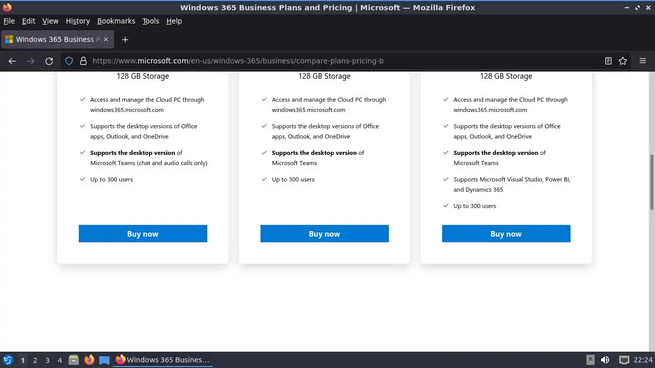The image size is (655, 368).
Task: Open the View menu
Action: pos(50,21)
